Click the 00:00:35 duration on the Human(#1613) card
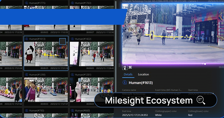224x118 pixels. click(x=44, y=68)
